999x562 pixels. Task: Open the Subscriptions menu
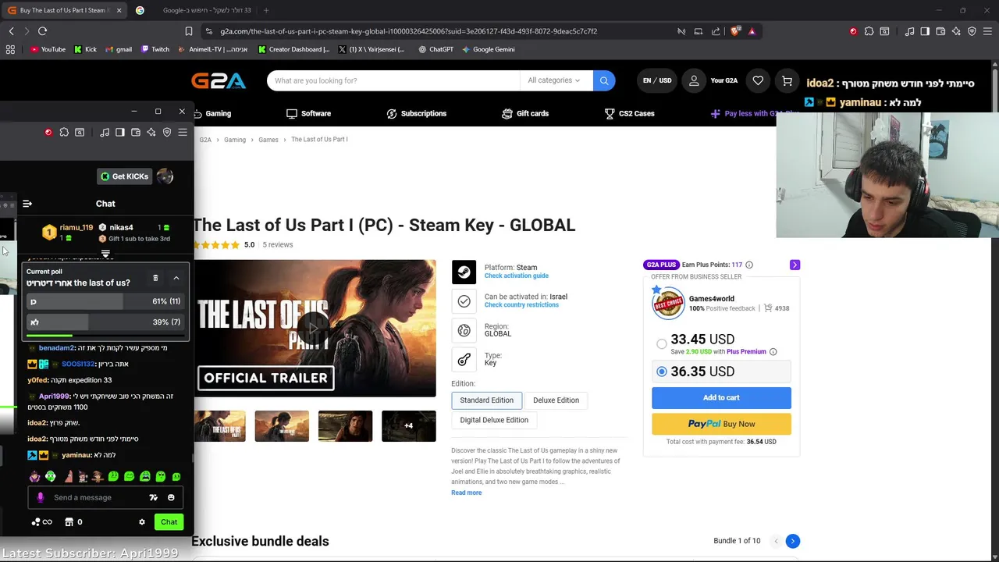tap(417, 113)
